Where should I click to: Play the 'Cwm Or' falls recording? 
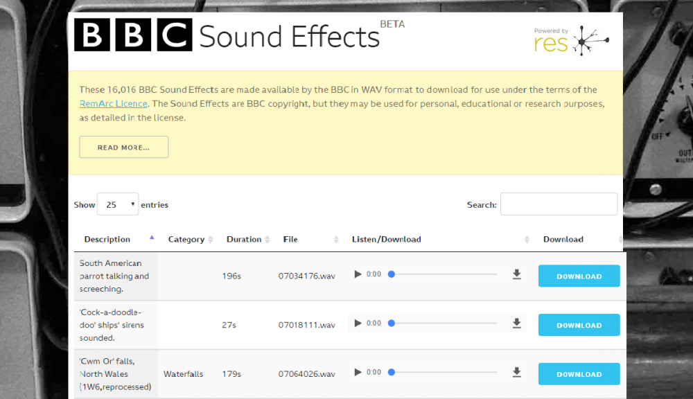pos(358,373)
